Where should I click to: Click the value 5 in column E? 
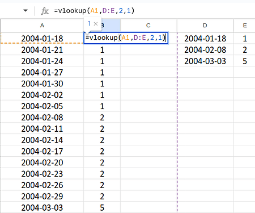point(245,61)
